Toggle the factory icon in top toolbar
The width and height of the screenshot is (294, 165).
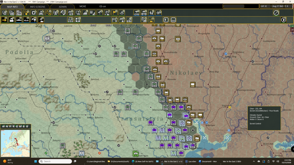85,13
